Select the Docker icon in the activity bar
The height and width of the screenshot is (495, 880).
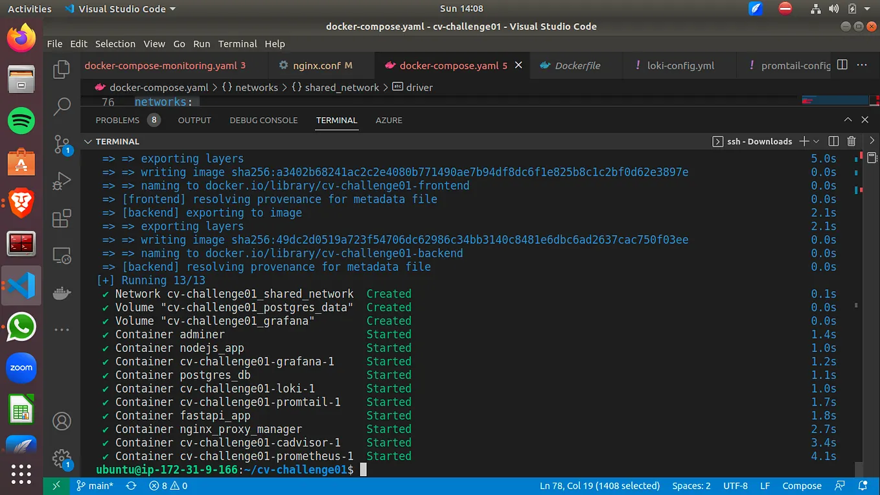point(61,293)
